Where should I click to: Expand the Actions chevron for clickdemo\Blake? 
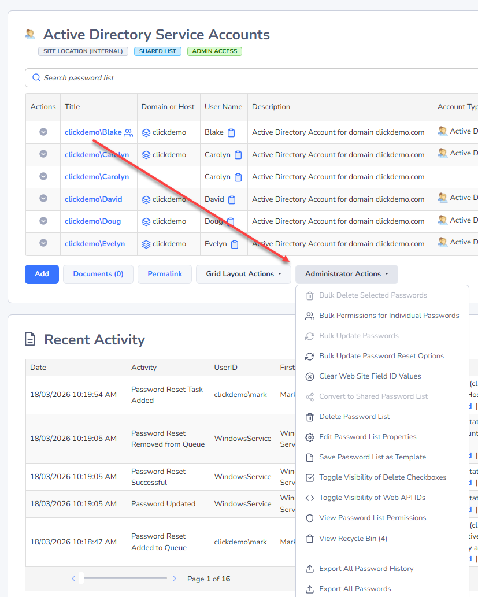[x=43, y=132]
